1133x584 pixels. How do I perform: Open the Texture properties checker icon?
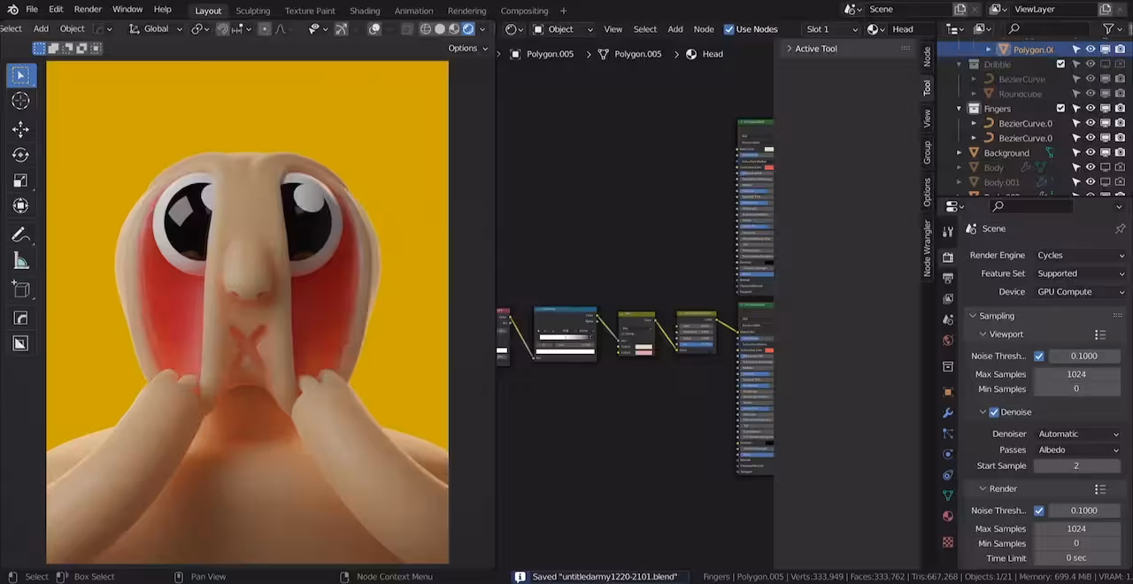[948, 542]
